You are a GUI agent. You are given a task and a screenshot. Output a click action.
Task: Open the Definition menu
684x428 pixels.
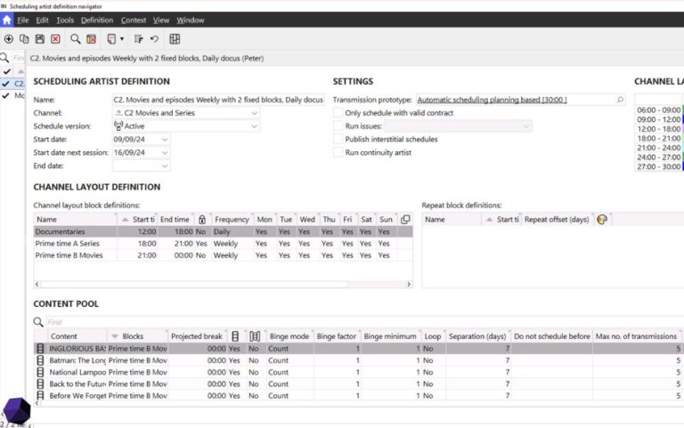(x=97, y=20)
